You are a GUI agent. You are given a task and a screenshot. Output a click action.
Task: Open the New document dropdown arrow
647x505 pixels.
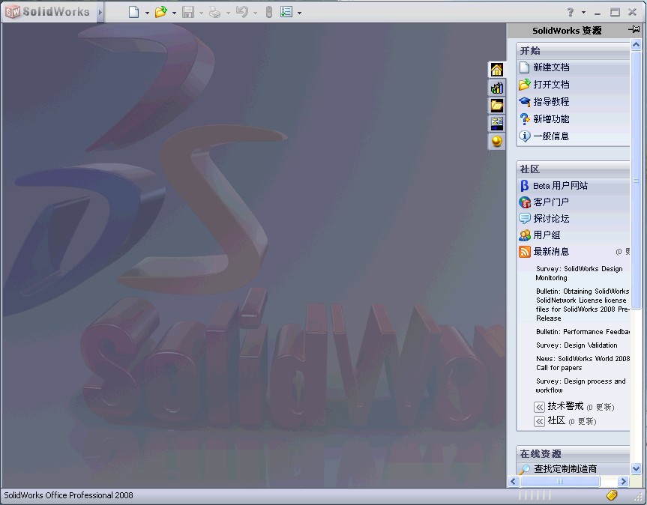[x=147, y=13]
